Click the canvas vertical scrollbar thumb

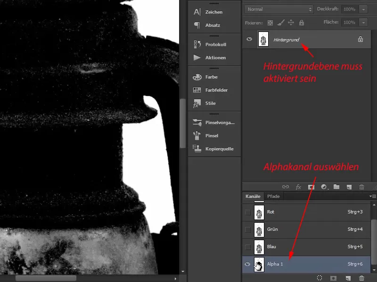pos(183,123)
